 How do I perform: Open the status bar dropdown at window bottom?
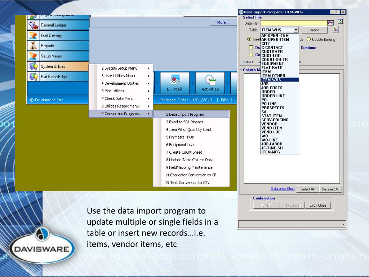tap(343, 224)
